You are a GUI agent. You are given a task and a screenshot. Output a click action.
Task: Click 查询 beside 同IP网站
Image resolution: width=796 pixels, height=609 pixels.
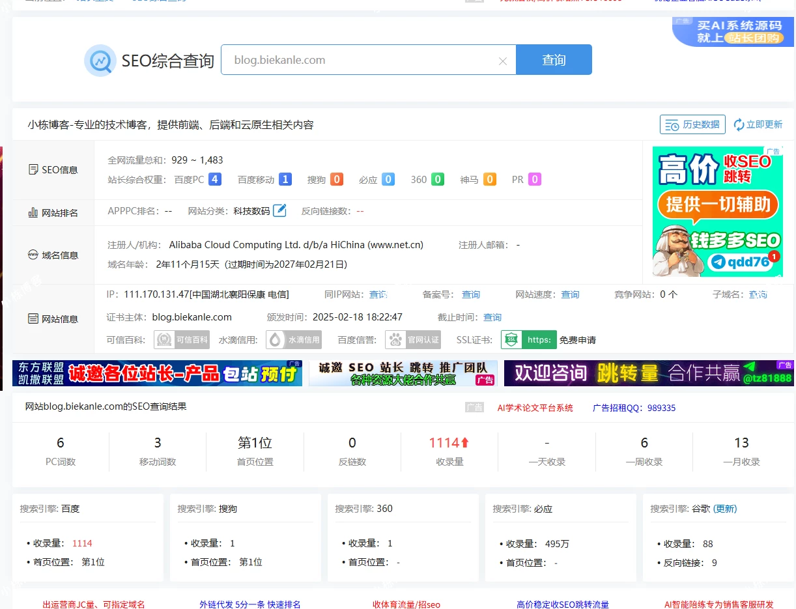point(378,294)
